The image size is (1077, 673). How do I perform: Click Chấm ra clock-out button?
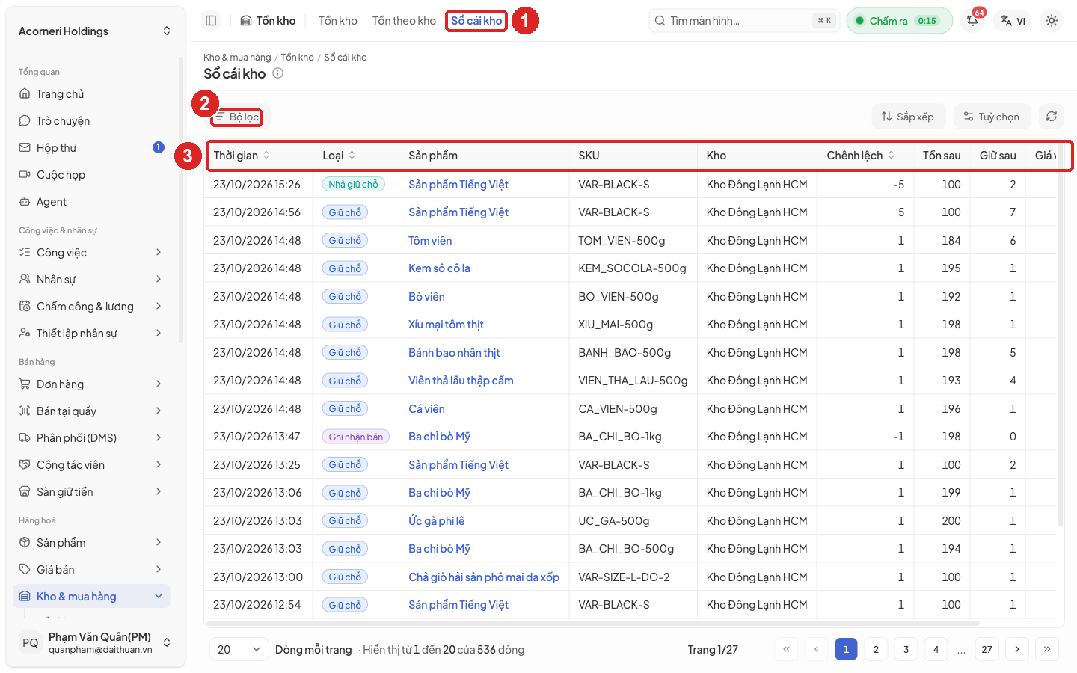899,21
